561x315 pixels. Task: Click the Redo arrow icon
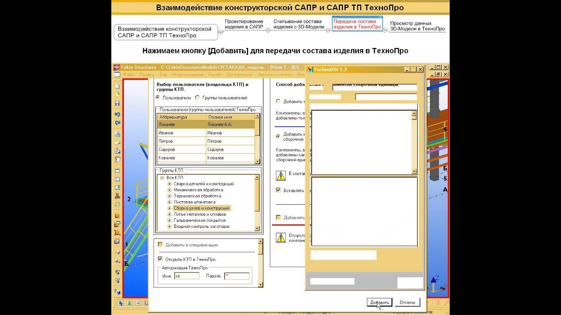117,123
